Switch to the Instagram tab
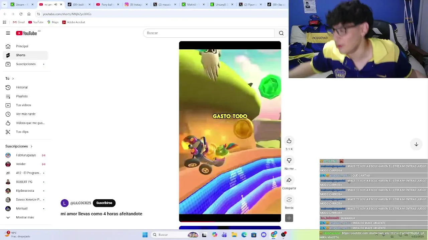 click(x=135, y=5)
